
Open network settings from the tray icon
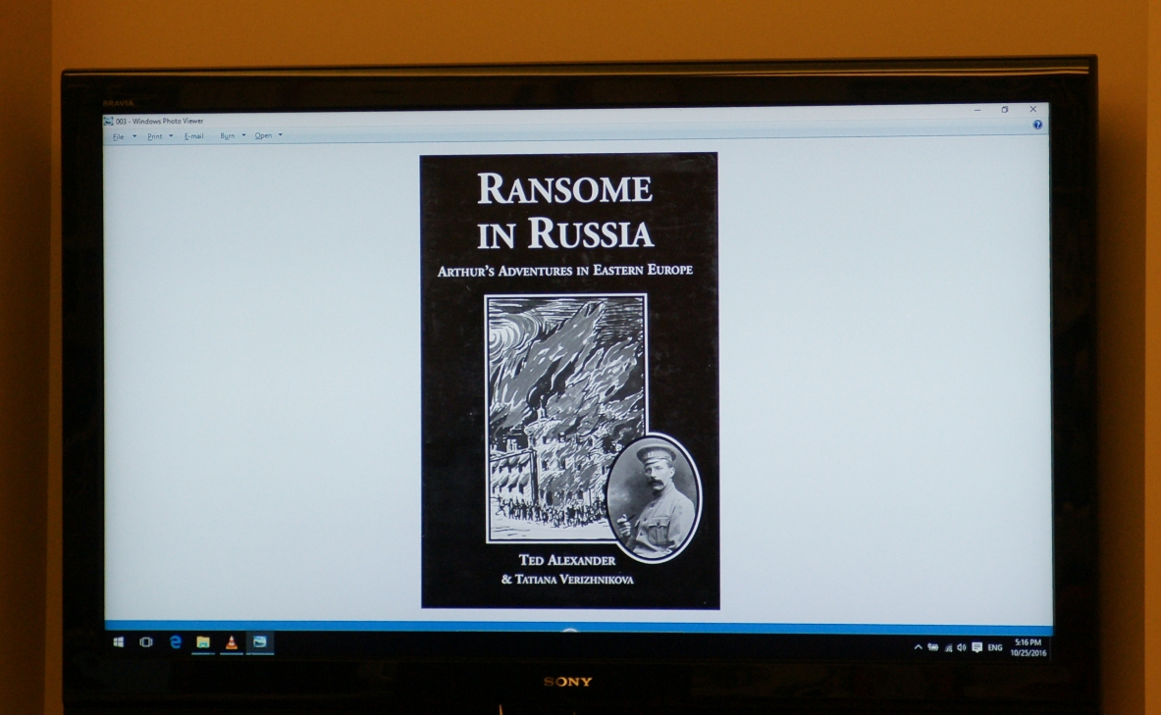pyautogui.click(x=948, y=647)
